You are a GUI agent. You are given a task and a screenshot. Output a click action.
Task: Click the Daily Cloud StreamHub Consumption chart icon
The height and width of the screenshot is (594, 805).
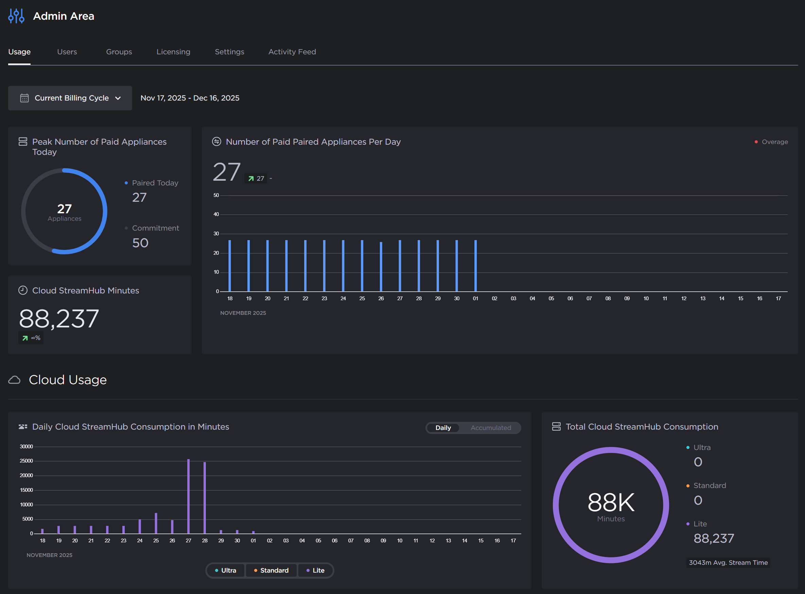pyautogui.click(x=23, y=427)
